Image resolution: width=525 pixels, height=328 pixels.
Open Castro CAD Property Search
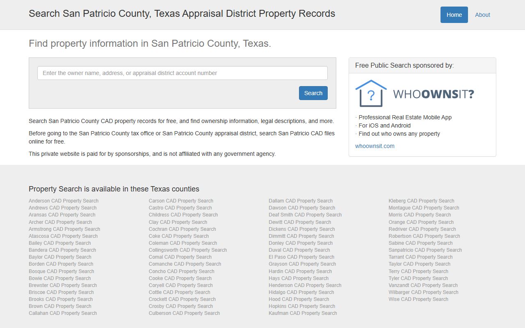pyautogui.click(x=180, y=208)
